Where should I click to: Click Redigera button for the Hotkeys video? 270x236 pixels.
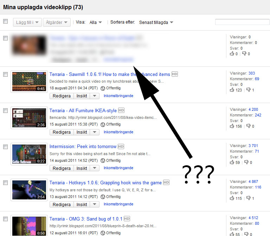[x=62, y=204]
